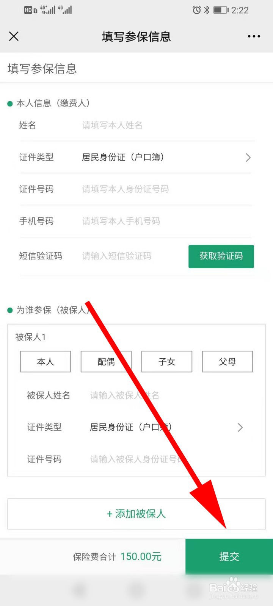273x606 pixels.
Task: Tap the Bluetooth status icon
Action: click(x=207, y=10)
